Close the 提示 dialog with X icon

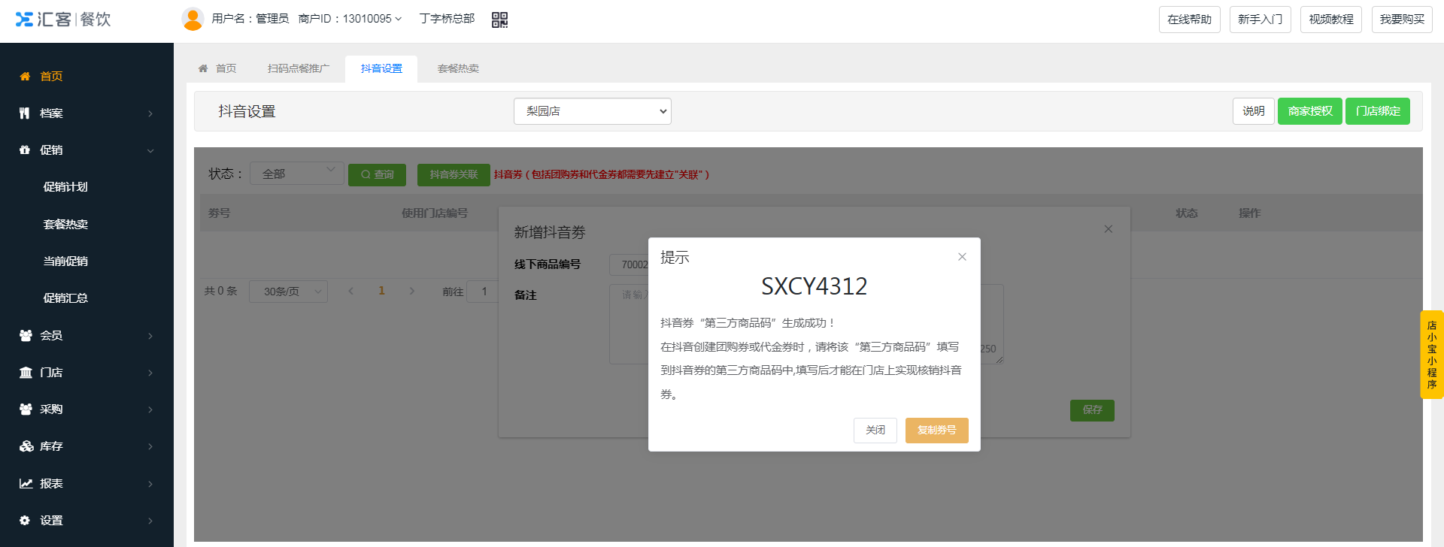tap(962, 257)
